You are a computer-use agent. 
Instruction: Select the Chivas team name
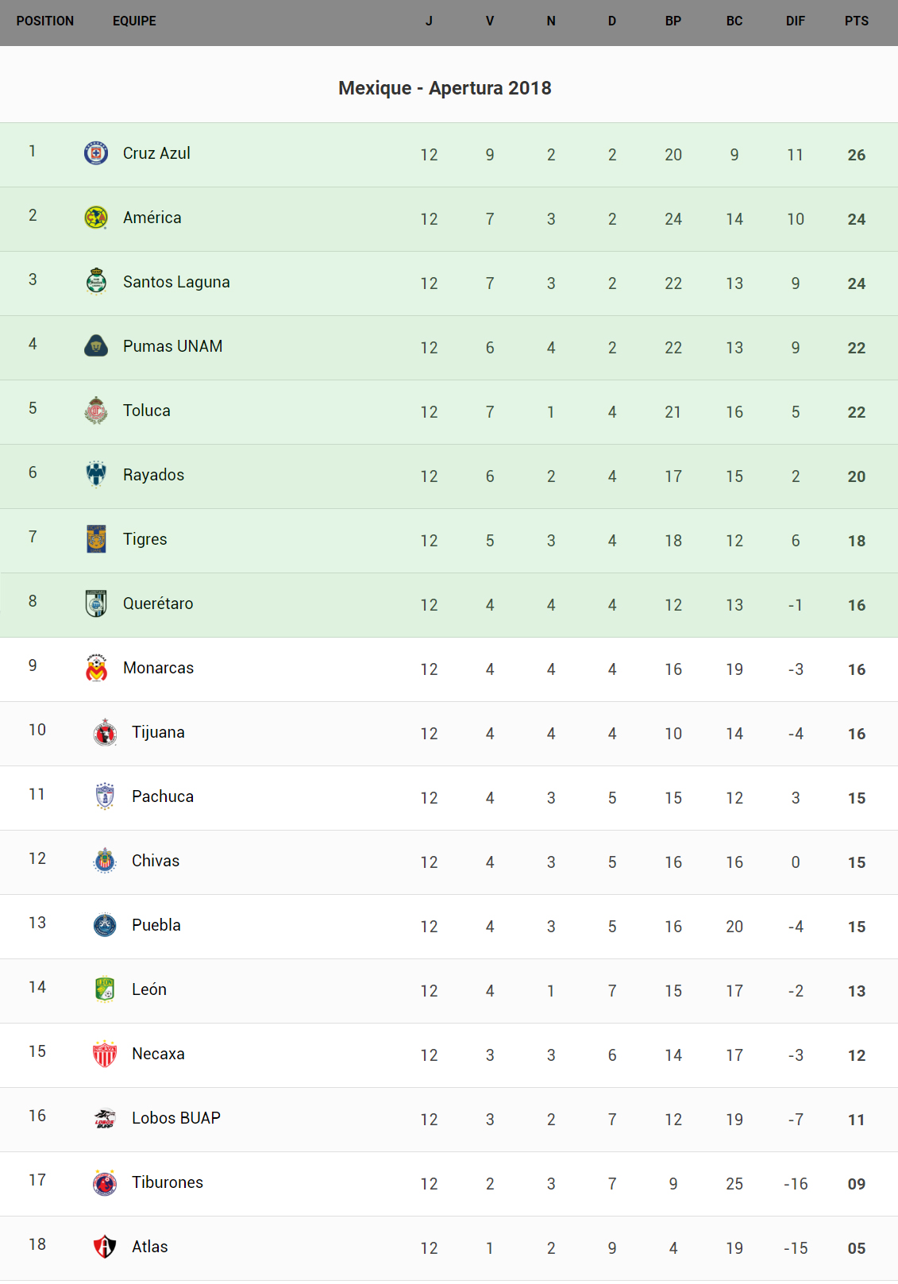tap(156, 861)
